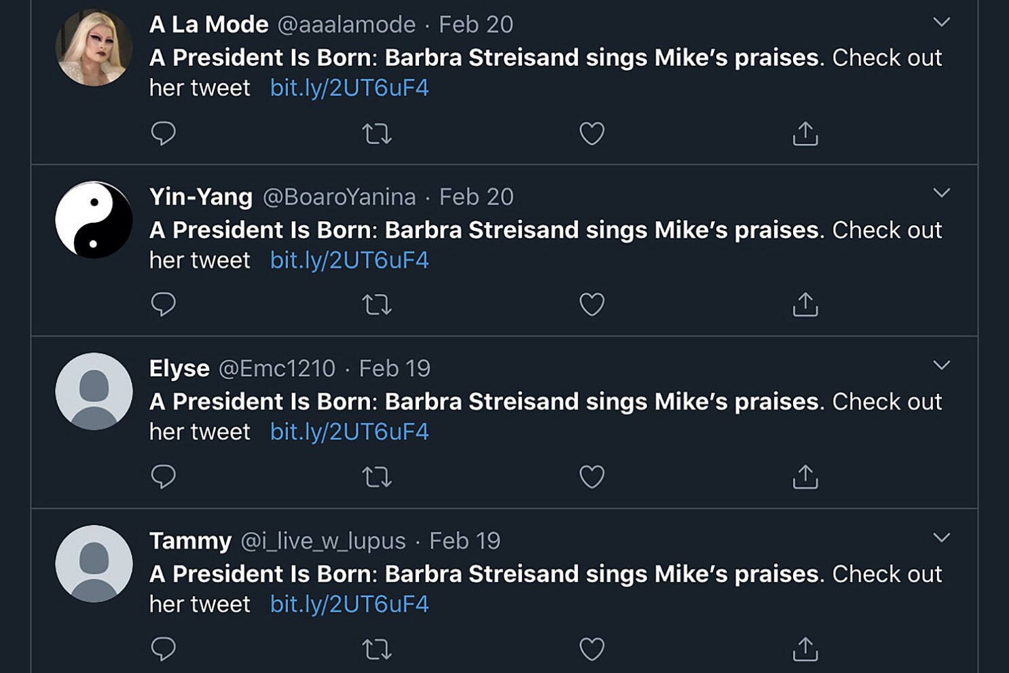Expand Tammy tweet's options chevron
This screenshot has width=1009, height=673.
tap(941, 538)
